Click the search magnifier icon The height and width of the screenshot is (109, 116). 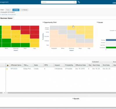tap(75, 2)
